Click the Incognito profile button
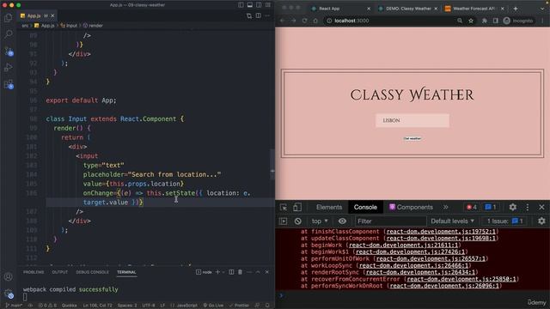 tap(518, 21)
